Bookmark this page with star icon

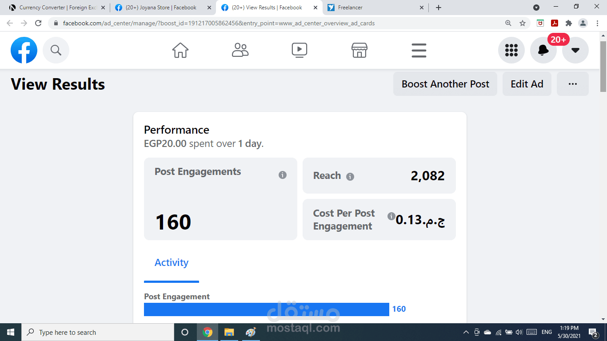pyautogui.click(x=523, y=23)
